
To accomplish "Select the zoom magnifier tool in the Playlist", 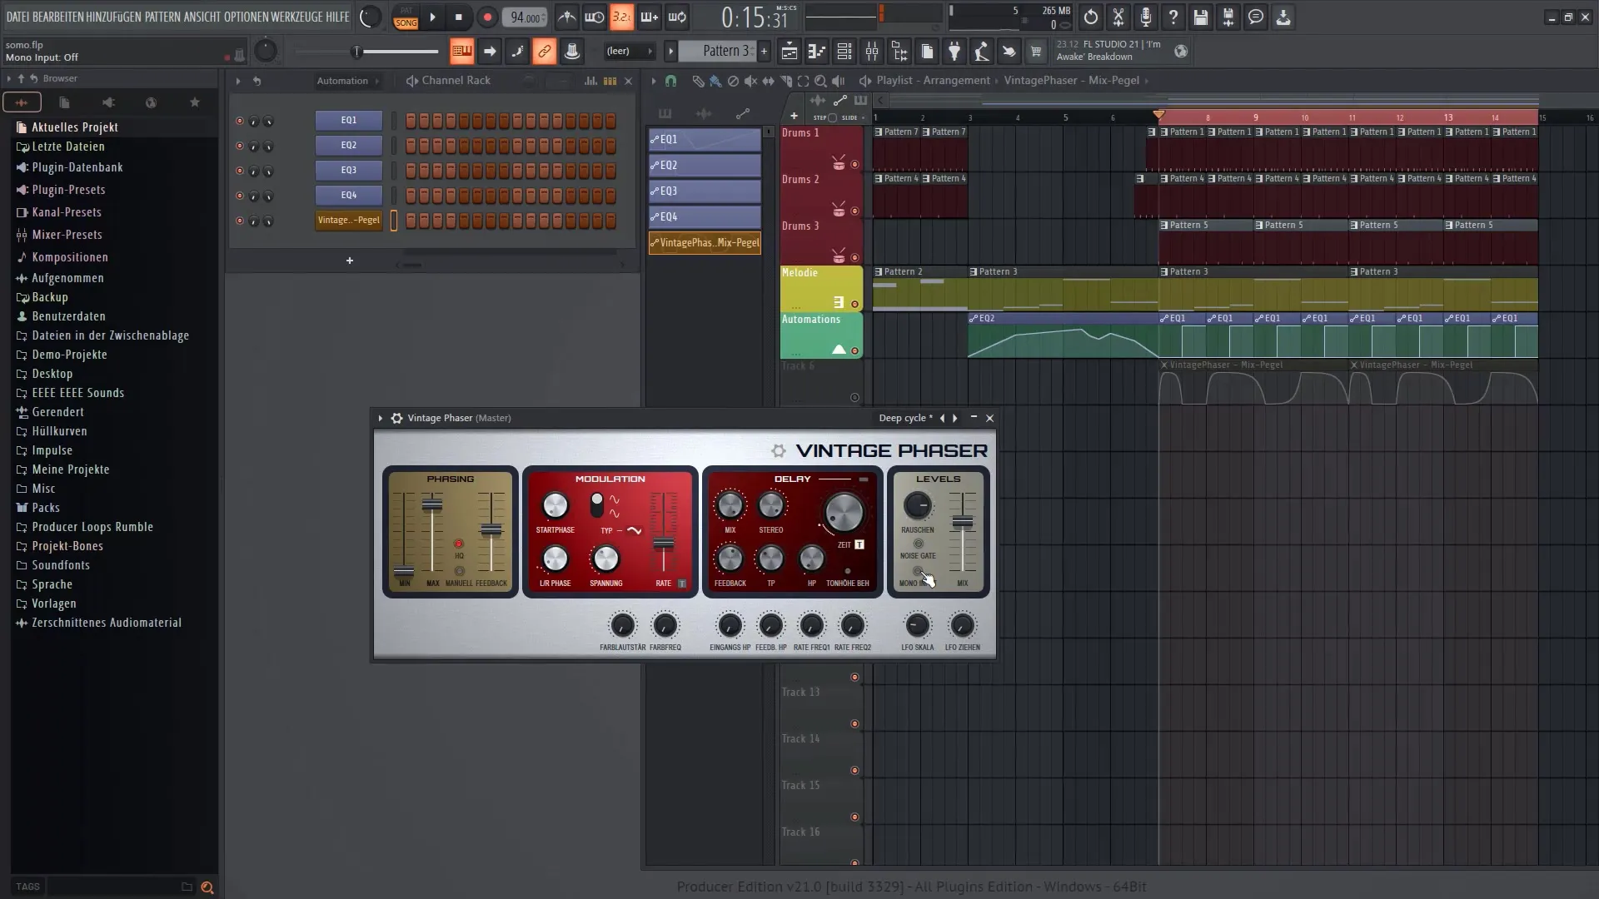I will point(820,81).
